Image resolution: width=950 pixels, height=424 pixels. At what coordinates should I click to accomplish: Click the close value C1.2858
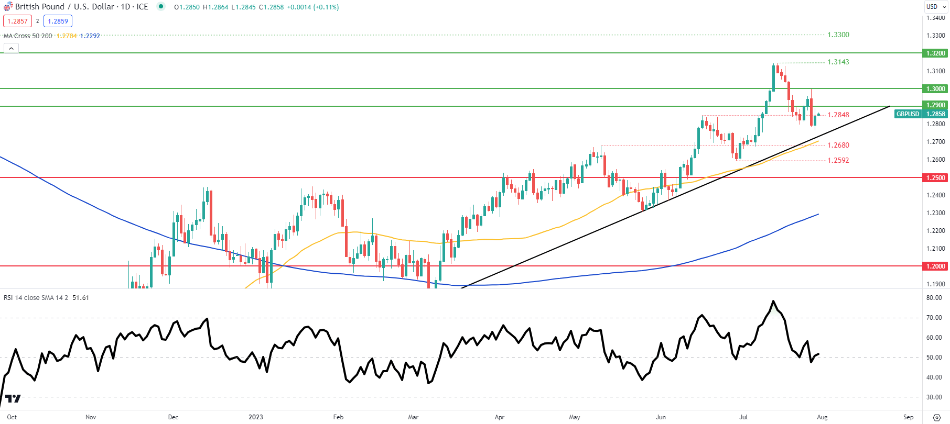pos(272,7)
